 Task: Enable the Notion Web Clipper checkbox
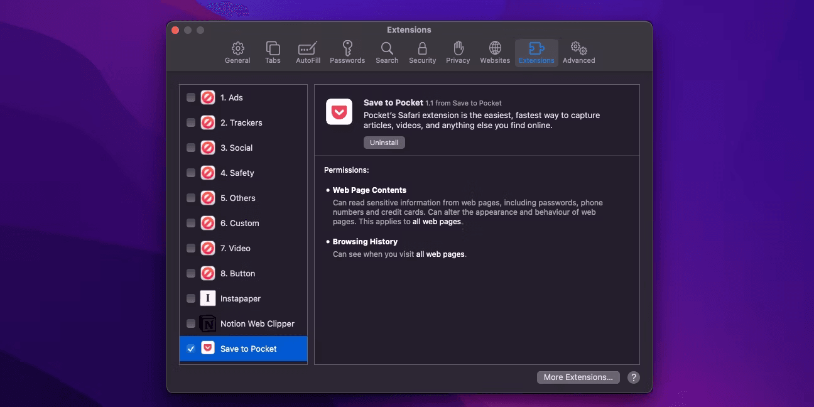tap(191, 323)
